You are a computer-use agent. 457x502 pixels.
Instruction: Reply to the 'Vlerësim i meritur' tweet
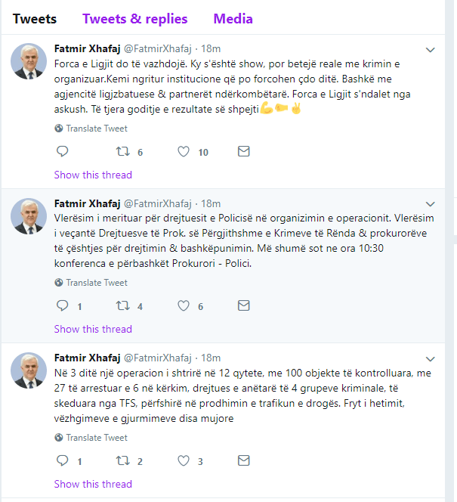pyautogui.click(x=63, y=306)
